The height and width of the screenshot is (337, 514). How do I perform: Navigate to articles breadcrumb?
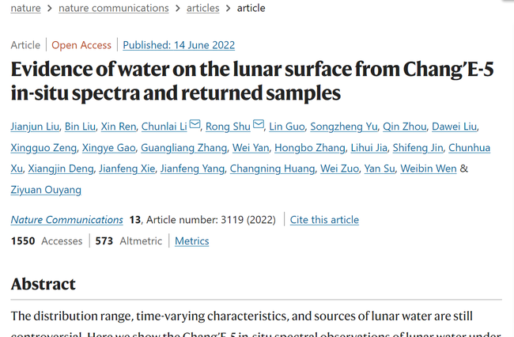(x=203, y=8)
